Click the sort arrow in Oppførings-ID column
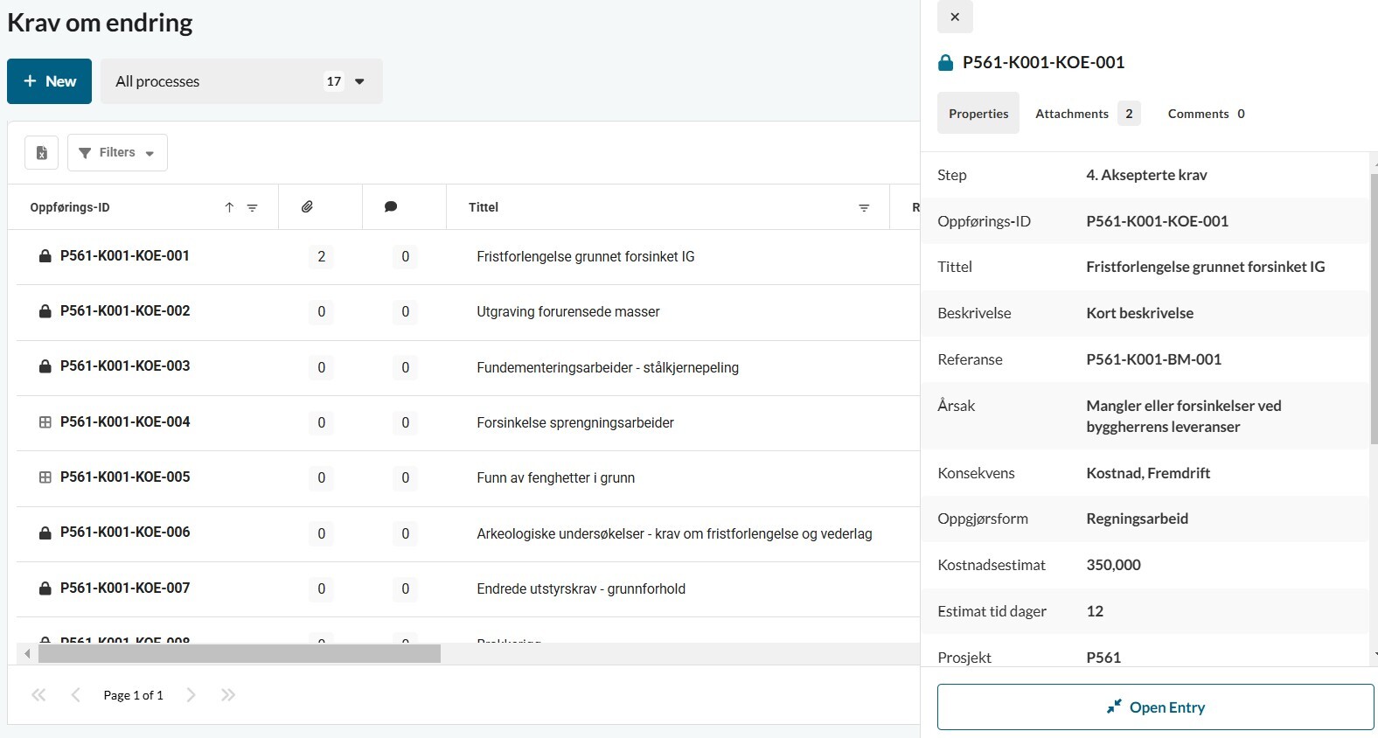This screenshot has height=738, width=1378. (229, 207)
